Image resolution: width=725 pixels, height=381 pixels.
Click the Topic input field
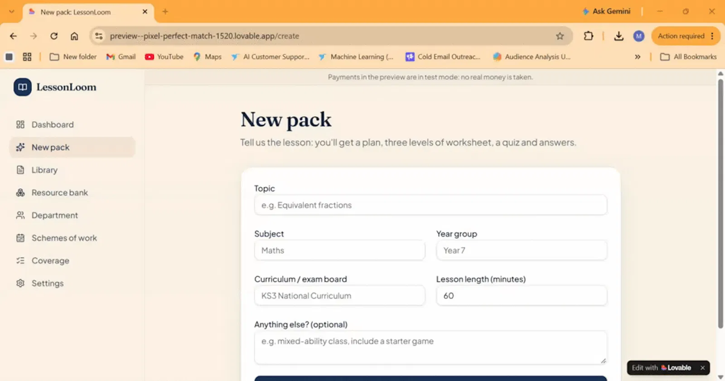[430, 205]
